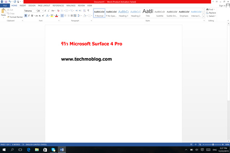230x153 pixels.
Task: Switch to the REVIEW tab
Action: [x=81, y=6]
